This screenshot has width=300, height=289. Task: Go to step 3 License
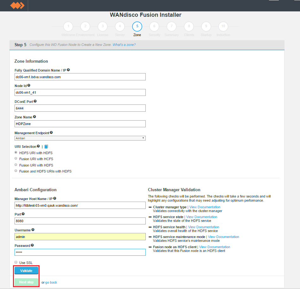point(102,26)
